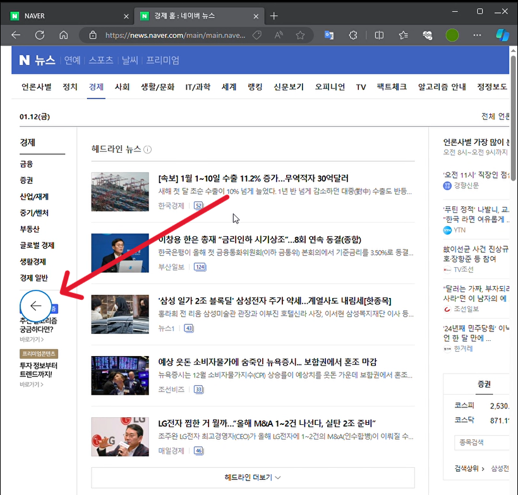Click the 종목검색 stock search field
This screenshot has width=518, height=495.
482,443
